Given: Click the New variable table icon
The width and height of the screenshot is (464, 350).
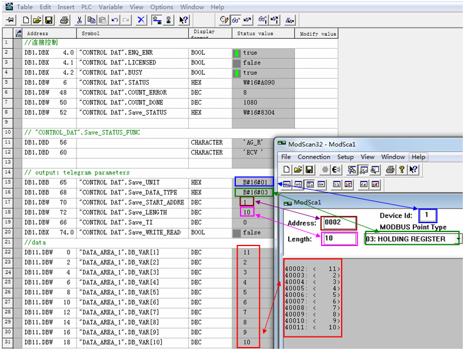Looking at the screenshot, I should 26,20.
